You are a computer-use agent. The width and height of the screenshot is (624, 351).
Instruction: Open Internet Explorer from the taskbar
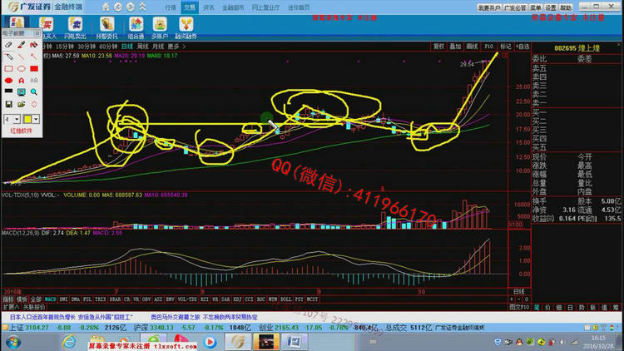(x=69, y=342)
